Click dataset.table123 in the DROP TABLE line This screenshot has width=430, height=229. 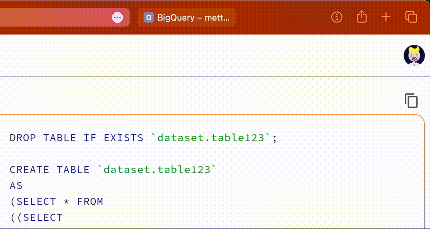tap(211, 138)
